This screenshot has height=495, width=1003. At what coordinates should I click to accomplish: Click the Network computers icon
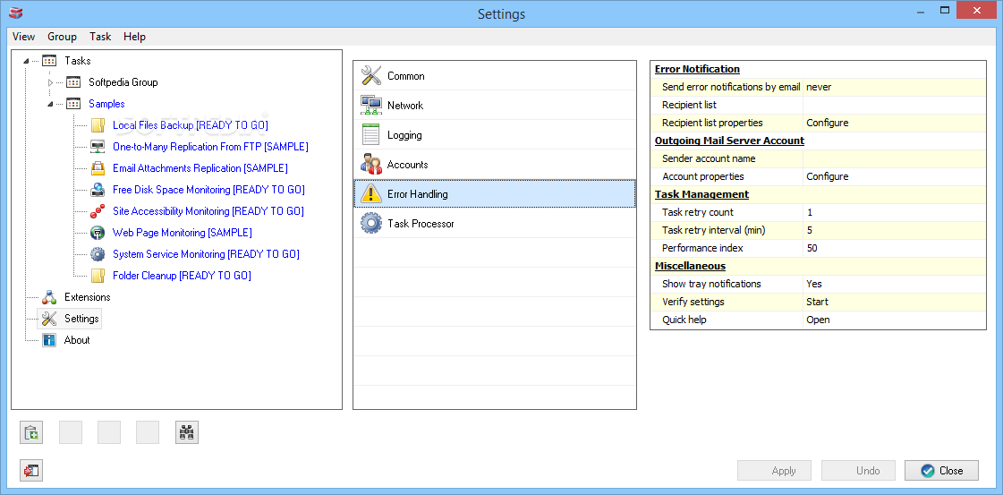point(371,105)
